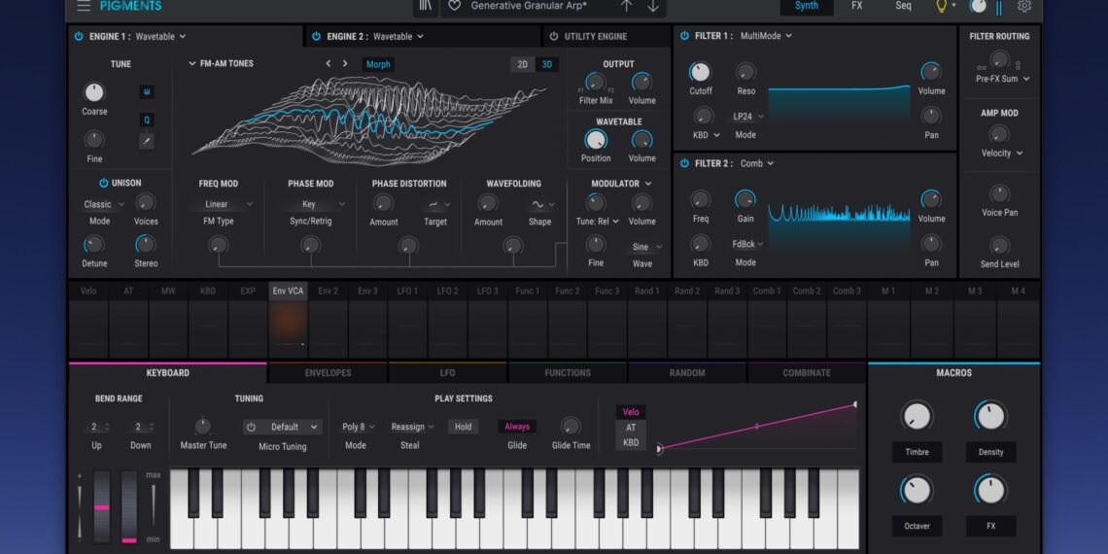
Task: Load the next preset with down arrow
Action: point(652,6)
